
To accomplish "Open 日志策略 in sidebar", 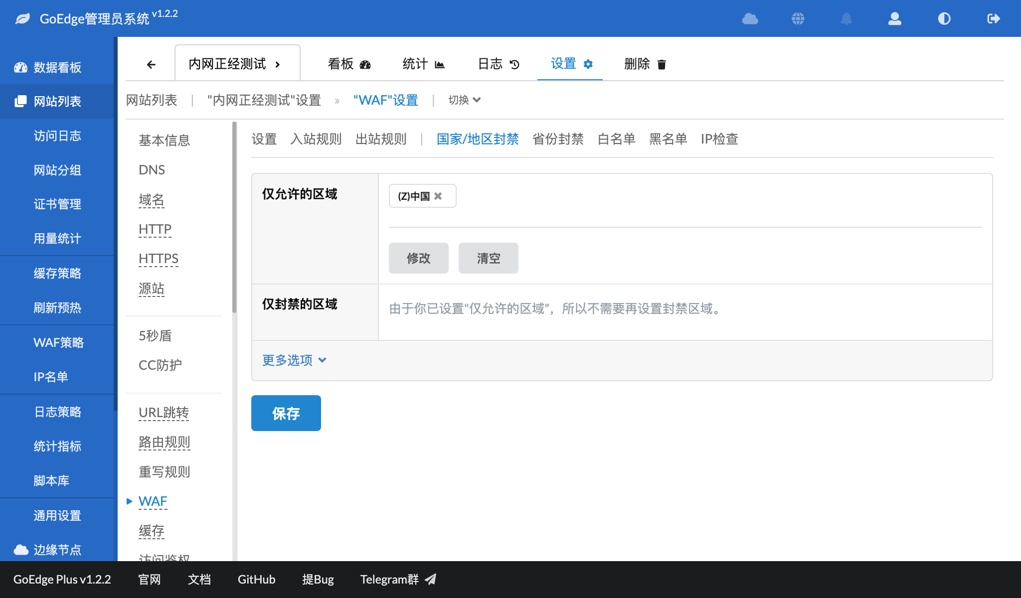I will pyautogui.click(x=57, y=412).
